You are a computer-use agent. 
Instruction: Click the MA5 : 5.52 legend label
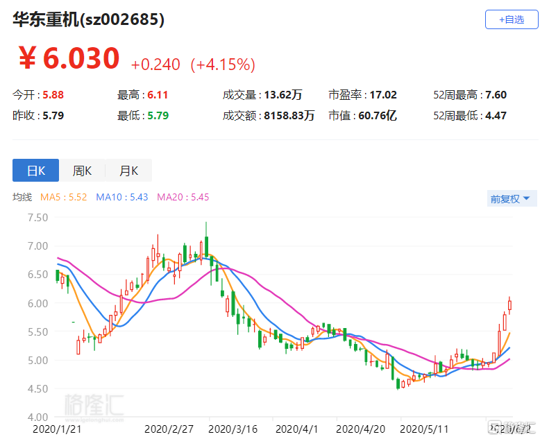(63, 197)
